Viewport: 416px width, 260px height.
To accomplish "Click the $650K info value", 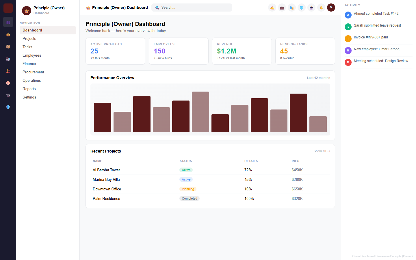I will point(297,189).
